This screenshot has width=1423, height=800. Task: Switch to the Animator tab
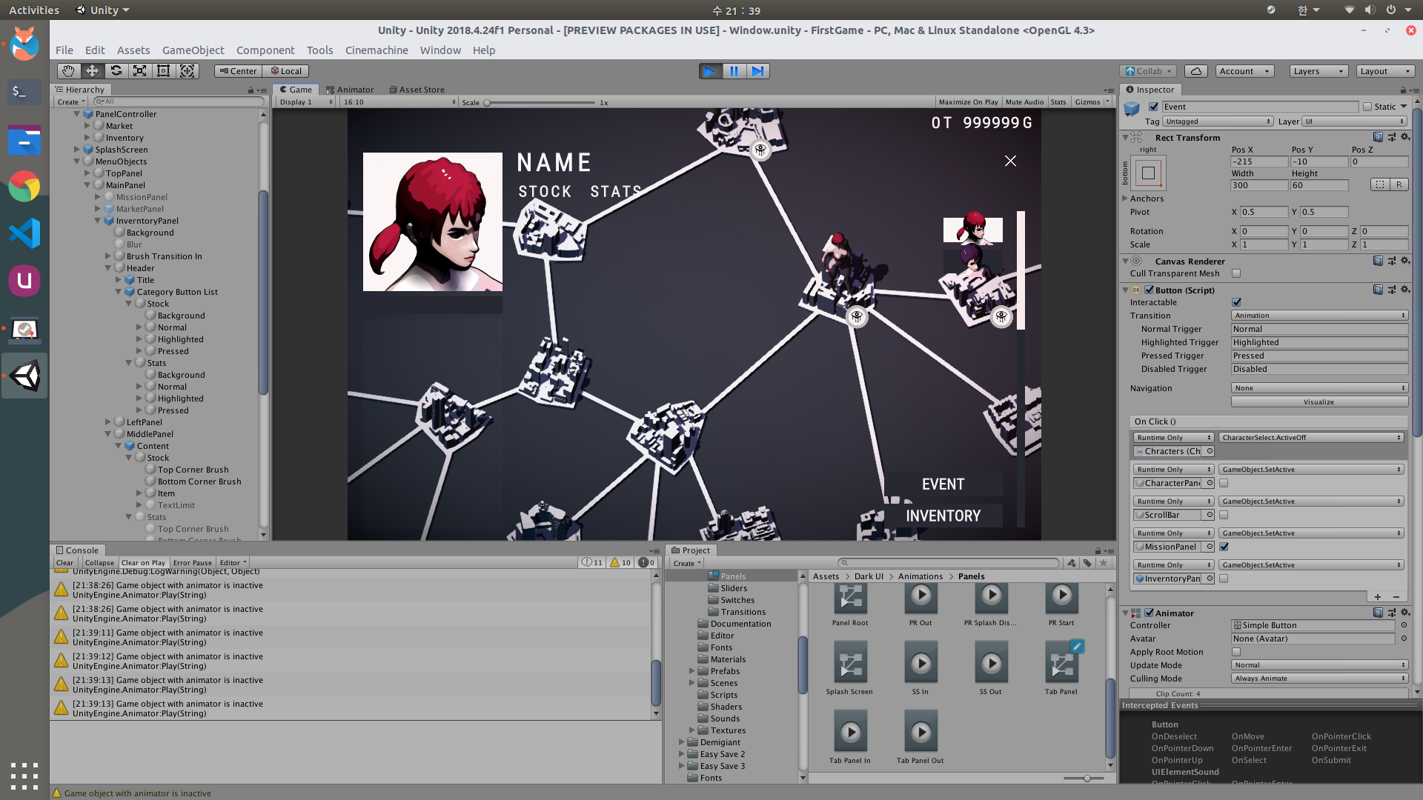(350, 90)
